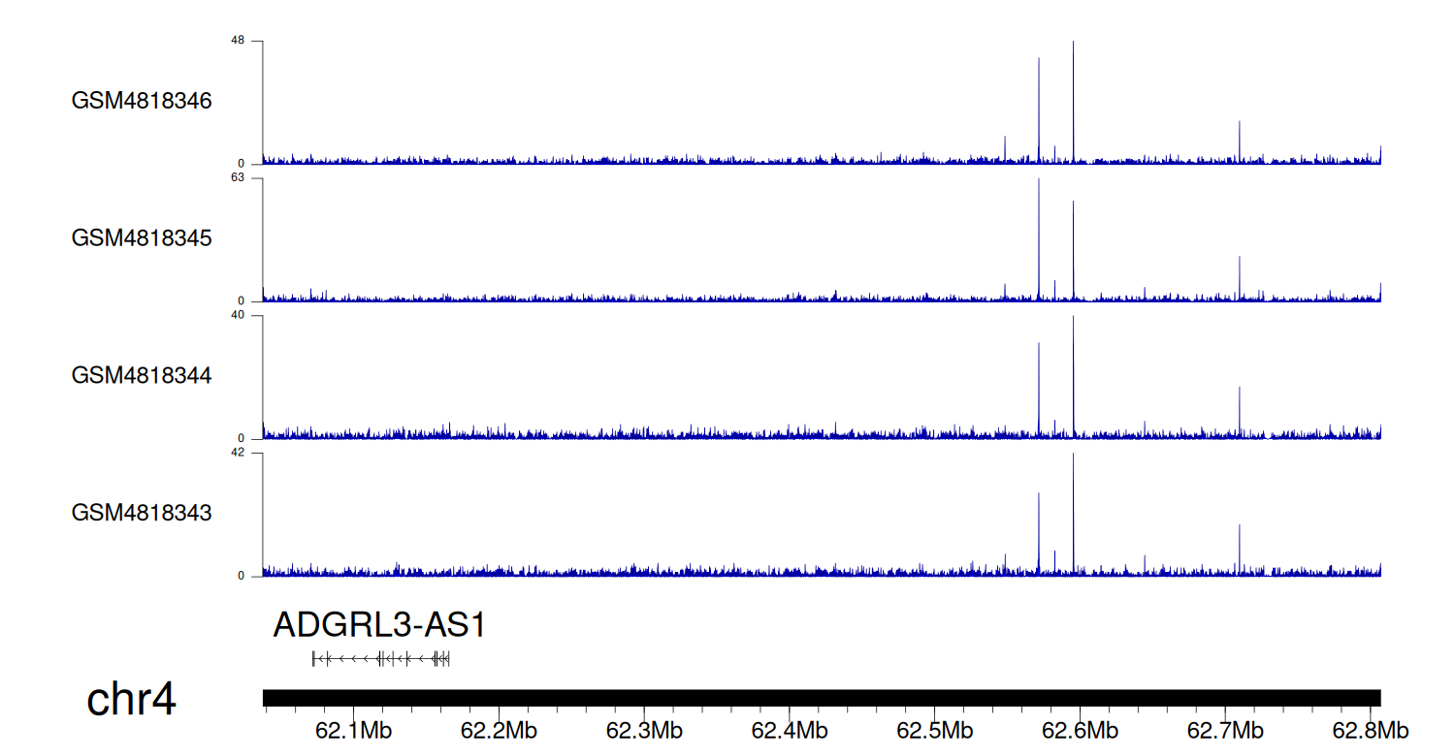Click the GSM4818344 track name
The height and width of the screenshot is (756, 1455).
tap(142, 375)
